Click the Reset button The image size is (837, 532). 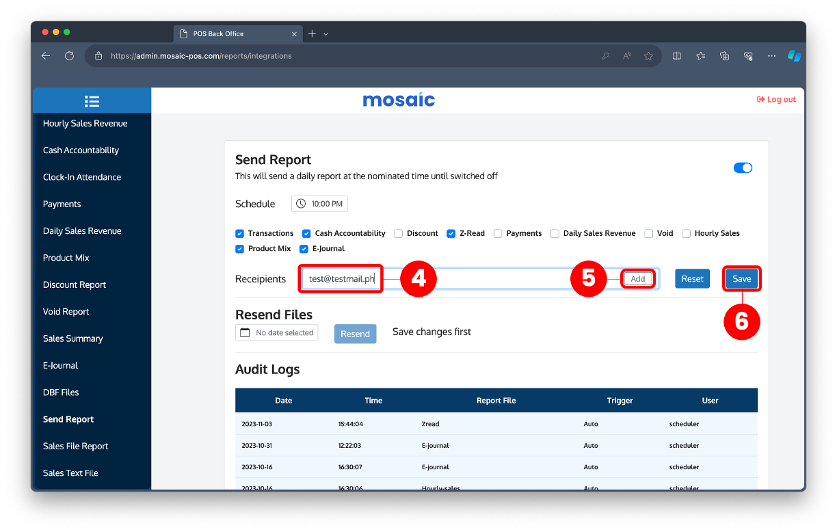[x=692, y=279]
